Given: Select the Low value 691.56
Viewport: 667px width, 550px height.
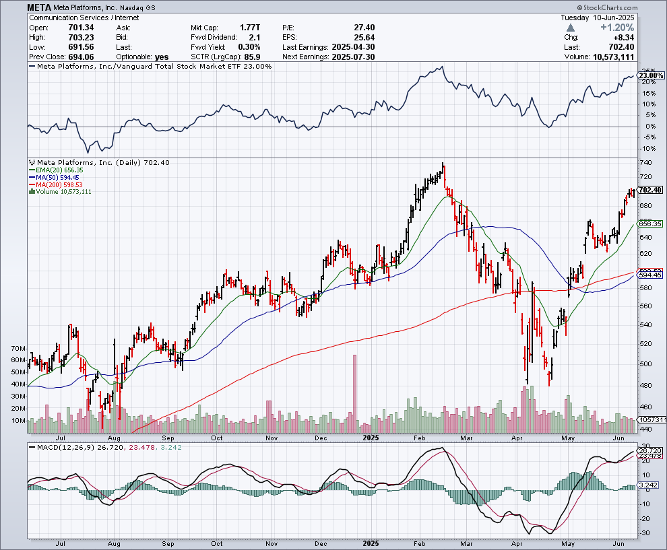Looking at the screenshot, I should pyautogui.click(x=81, y=47).
